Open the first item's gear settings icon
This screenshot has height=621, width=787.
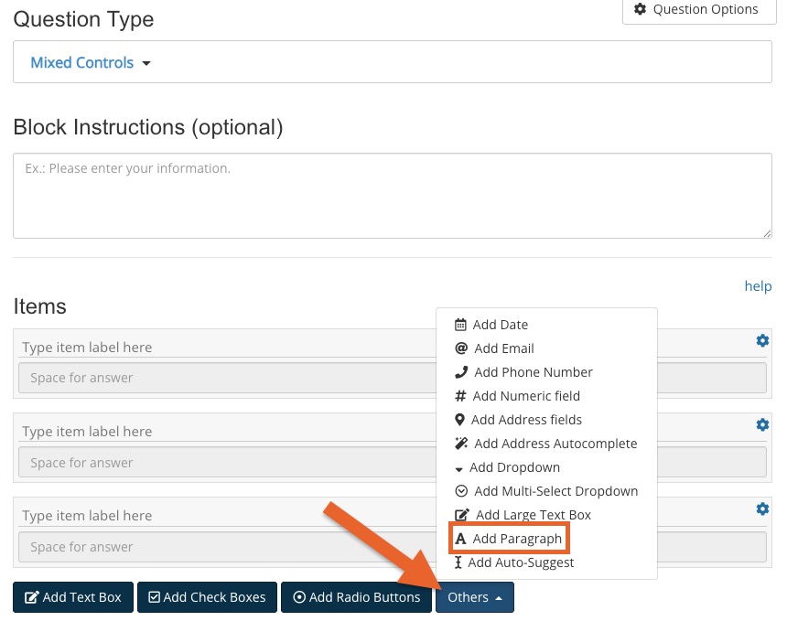coord(762,340)
